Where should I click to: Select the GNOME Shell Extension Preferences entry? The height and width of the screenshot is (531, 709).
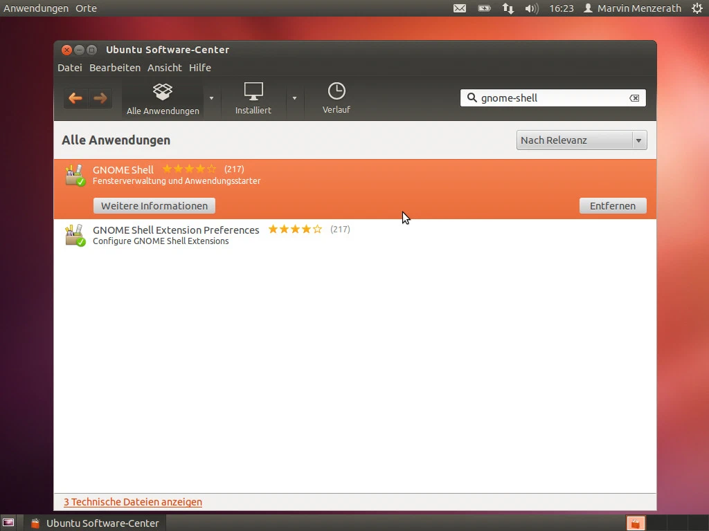pos(355,235)
